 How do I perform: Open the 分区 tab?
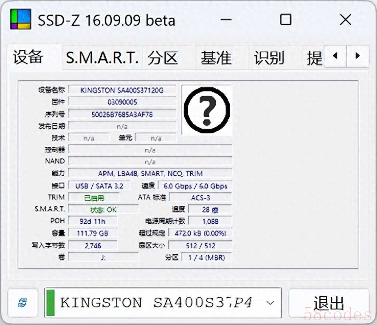pos(163,58)
